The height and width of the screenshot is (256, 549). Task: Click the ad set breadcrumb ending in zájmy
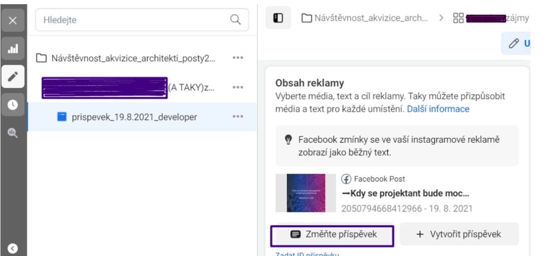[491, 18]
